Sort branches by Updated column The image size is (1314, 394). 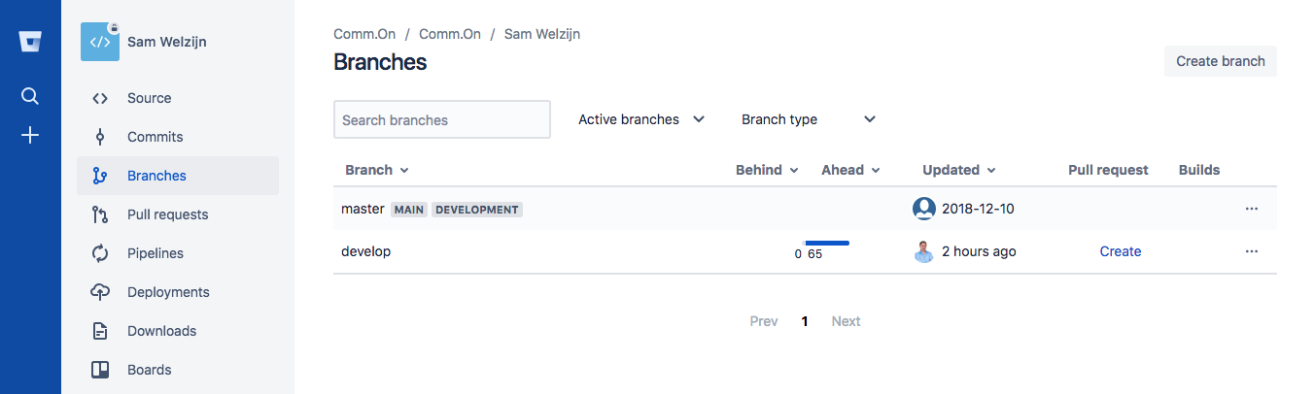(x=959, y=170)
